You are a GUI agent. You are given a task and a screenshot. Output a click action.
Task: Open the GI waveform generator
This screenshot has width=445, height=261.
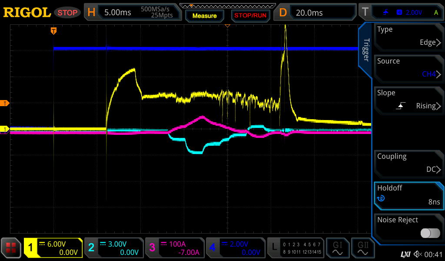(337, 248)
